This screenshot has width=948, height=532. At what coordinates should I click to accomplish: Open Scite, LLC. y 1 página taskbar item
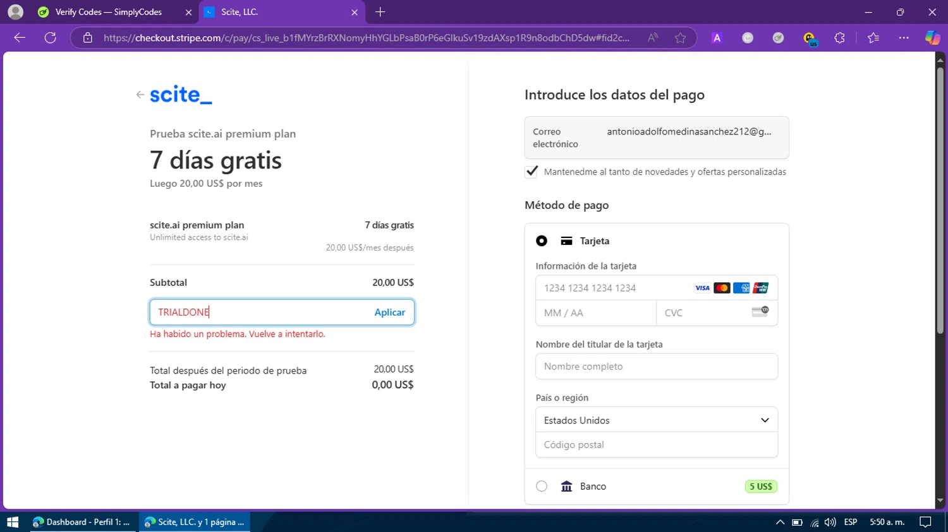pyautogui.click(x=195, y=522)
